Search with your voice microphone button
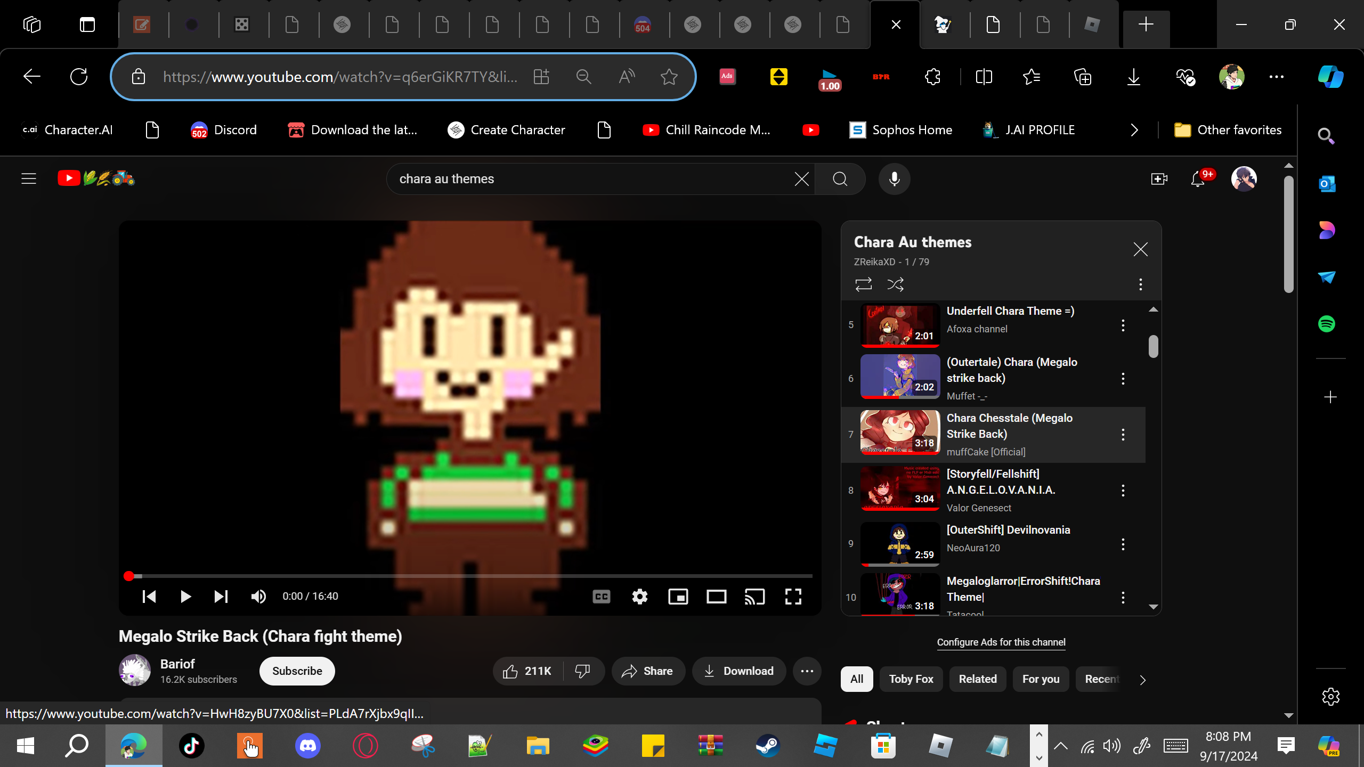Image resolution: width=1364 pixels, height=767 pixels. 894,179
